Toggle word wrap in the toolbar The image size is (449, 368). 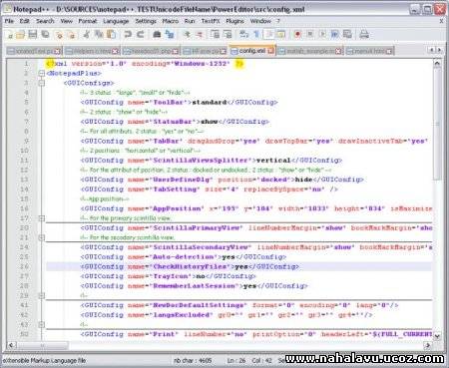click(x=244, y=34)
